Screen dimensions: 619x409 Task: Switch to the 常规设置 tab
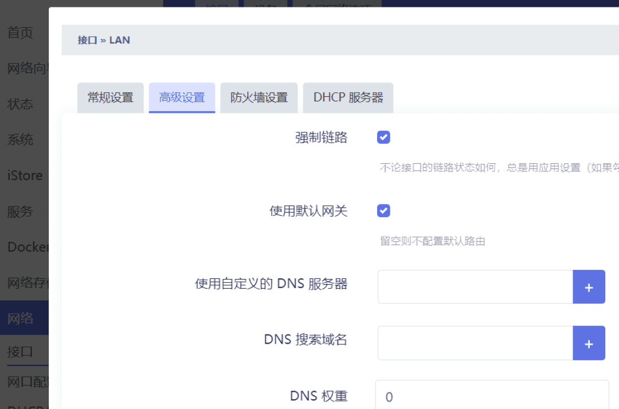[x=111, y=97]
